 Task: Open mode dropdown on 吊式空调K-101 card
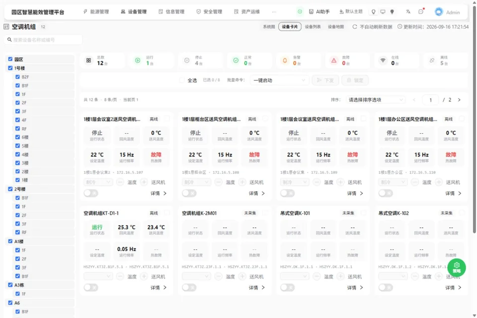[295, 276]
